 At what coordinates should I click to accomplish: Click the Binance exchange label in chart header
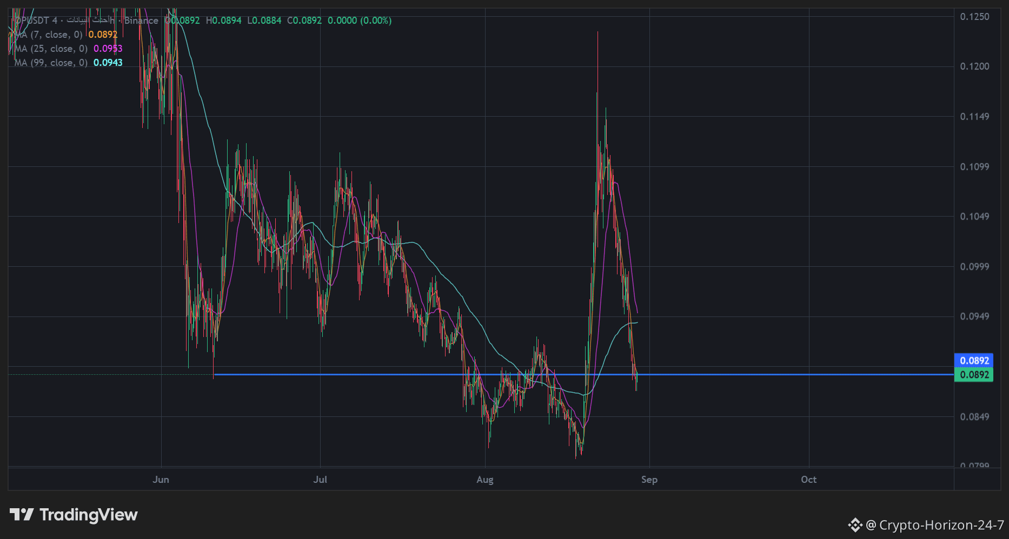tap(141, 21)
